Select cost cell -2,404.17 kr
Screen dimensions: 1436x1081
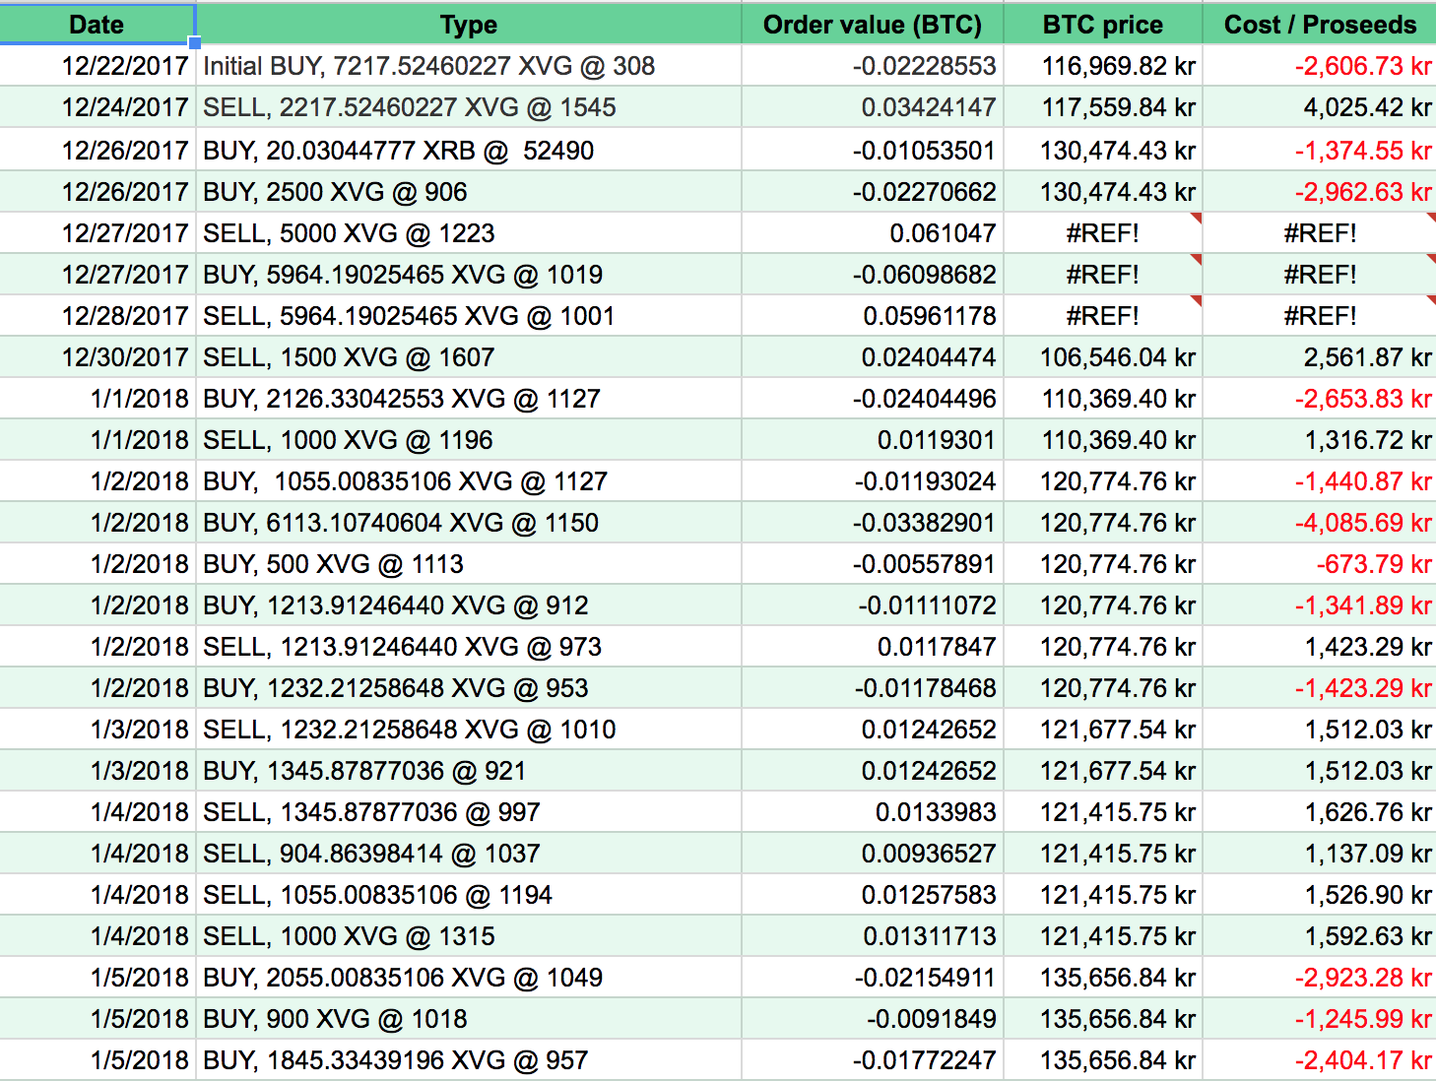click(x=1320, y=1060)
